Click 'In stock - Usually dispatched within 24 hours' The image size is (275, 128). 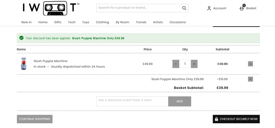pyautogui.click(x=69, y=67)
